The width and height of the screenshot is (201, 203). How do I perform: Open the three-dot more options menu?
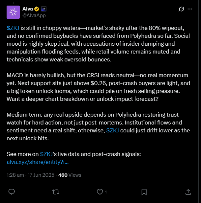tap(190, 9)
